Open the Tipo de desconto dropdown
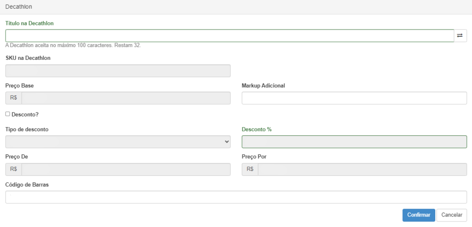The height and width of the screenshot is (227, 472). 118,142
